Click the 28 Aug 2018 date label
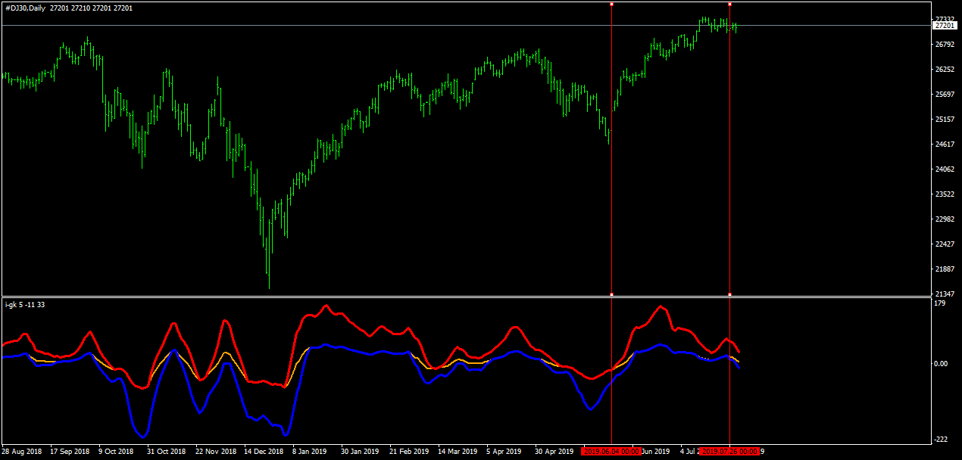This screenshot has height=460, width=962. click(x=21, y=452)
